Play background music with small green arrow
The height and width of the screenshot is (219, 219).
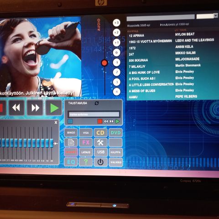pos(118,121)
